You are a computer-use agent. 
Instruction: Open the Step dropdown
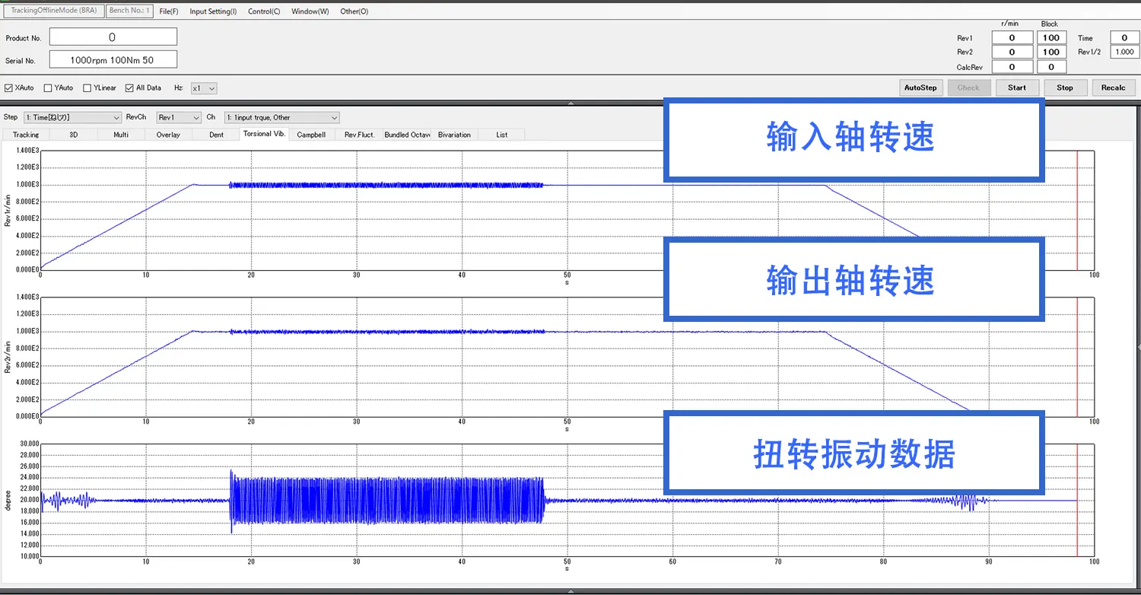click(72, 118)
